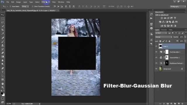Hide the Brightness/Contrast 1 layer
Image resolution: width=187 pixels, height=105 pixels.
point(156,63)
